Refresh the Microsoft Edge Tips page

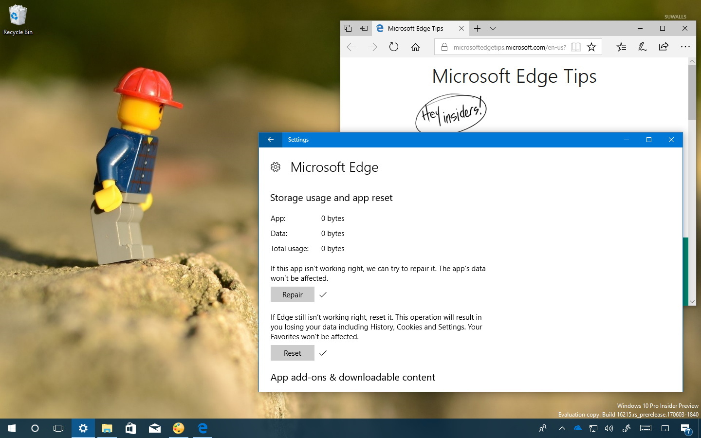click(x=394, y=47)
